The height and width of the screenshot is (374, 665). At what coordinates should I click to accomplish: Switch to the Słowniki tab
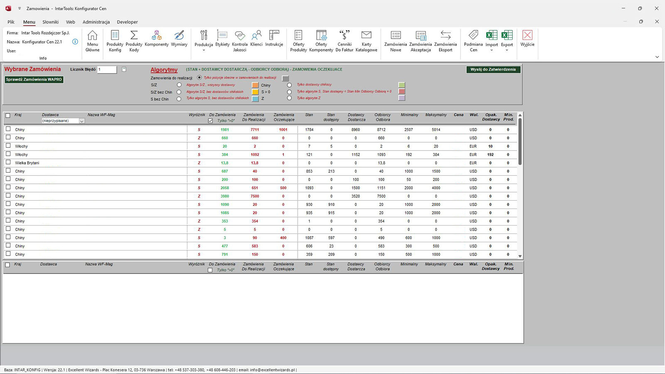pos(50,22)
